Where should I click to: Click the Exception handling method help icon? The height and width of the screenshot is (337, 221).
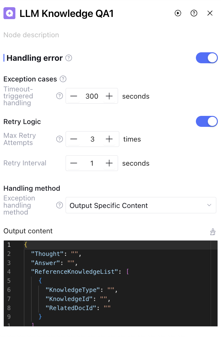[x=59, y=205]
